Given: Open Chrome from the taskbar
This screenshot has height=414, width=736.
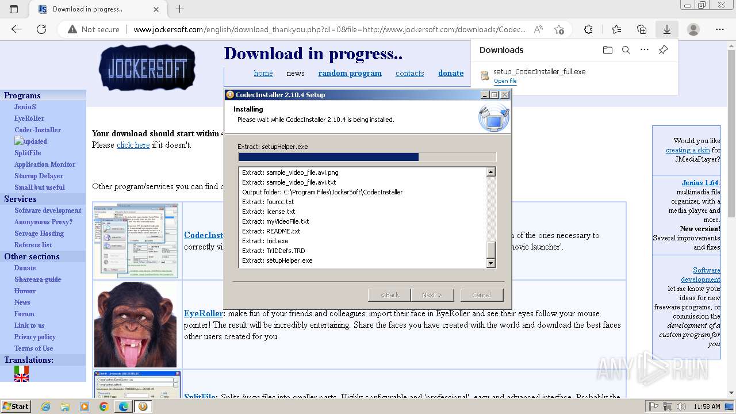Looking at the screenshot, I should 103,407.
